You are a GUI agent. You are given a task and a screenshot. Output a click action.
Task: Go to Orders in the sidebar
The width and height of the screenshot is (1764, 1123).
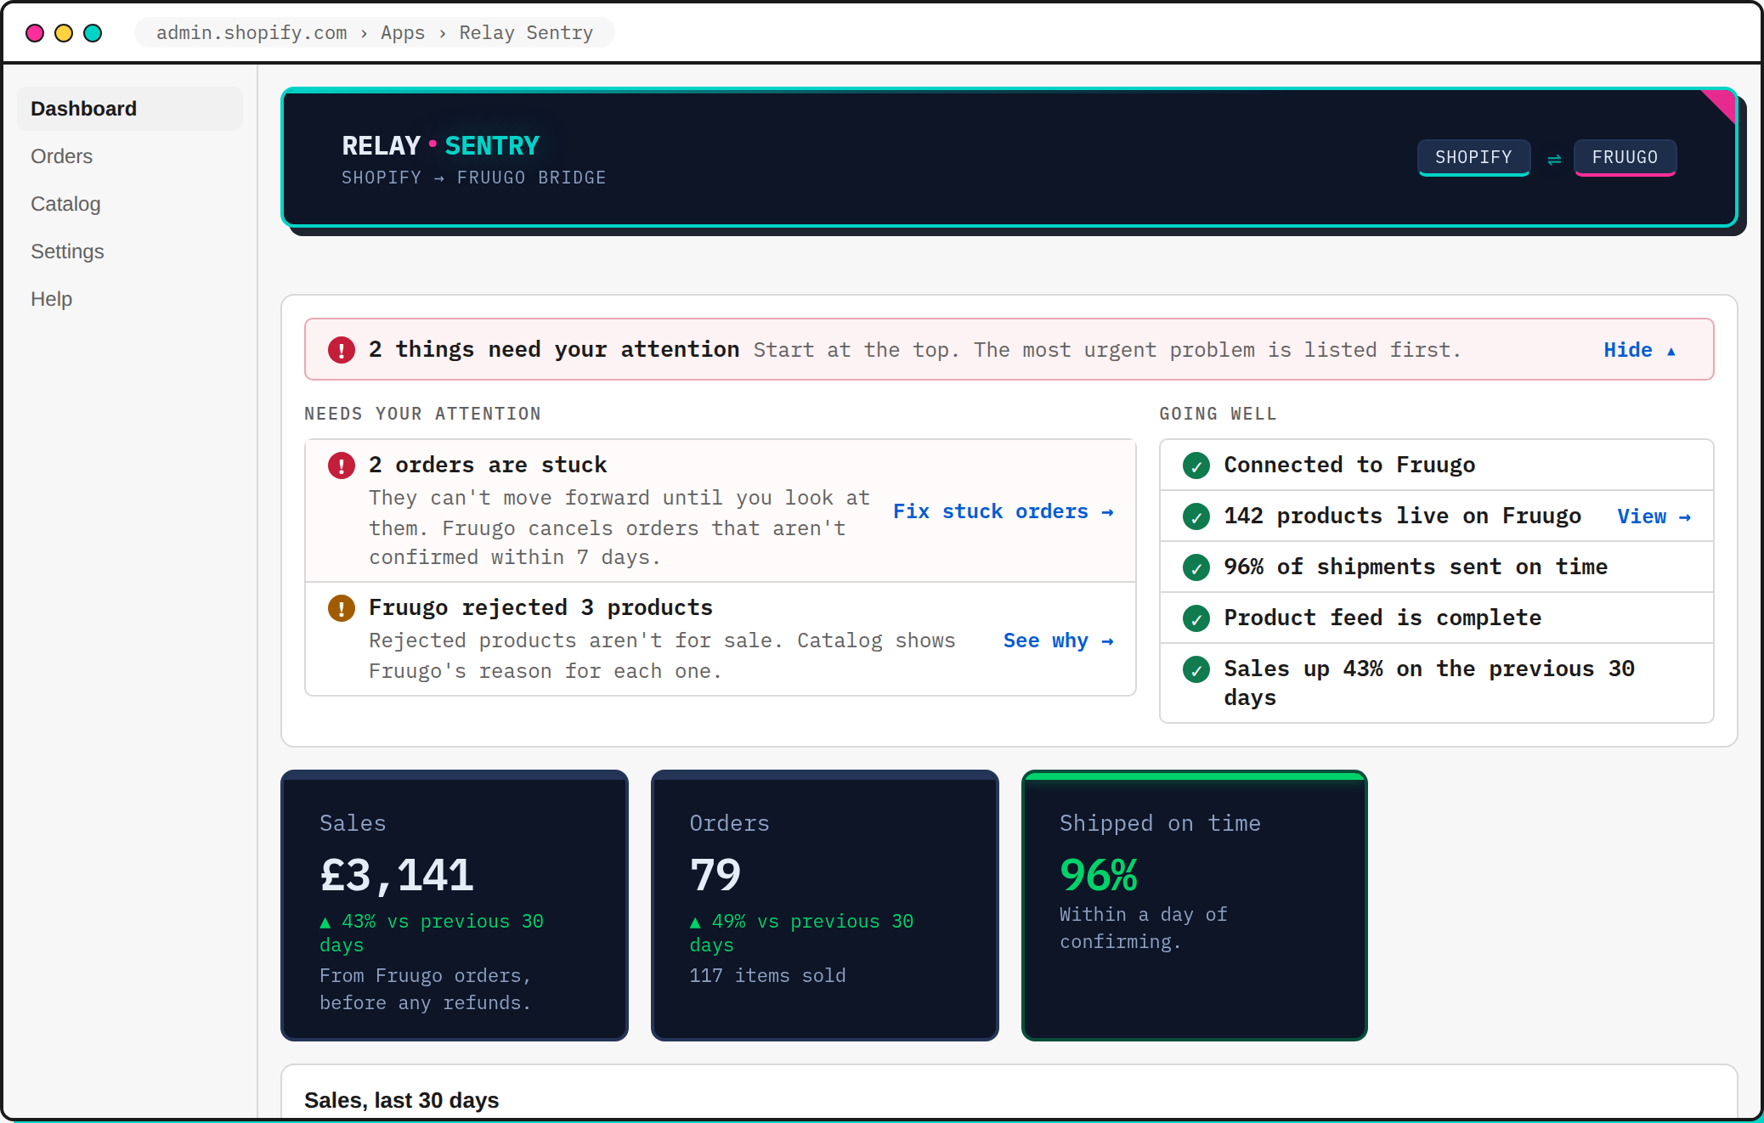click(x=130, y=156)
